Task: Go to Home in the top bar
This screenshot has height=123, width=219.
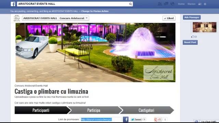Action: [181, 4]
